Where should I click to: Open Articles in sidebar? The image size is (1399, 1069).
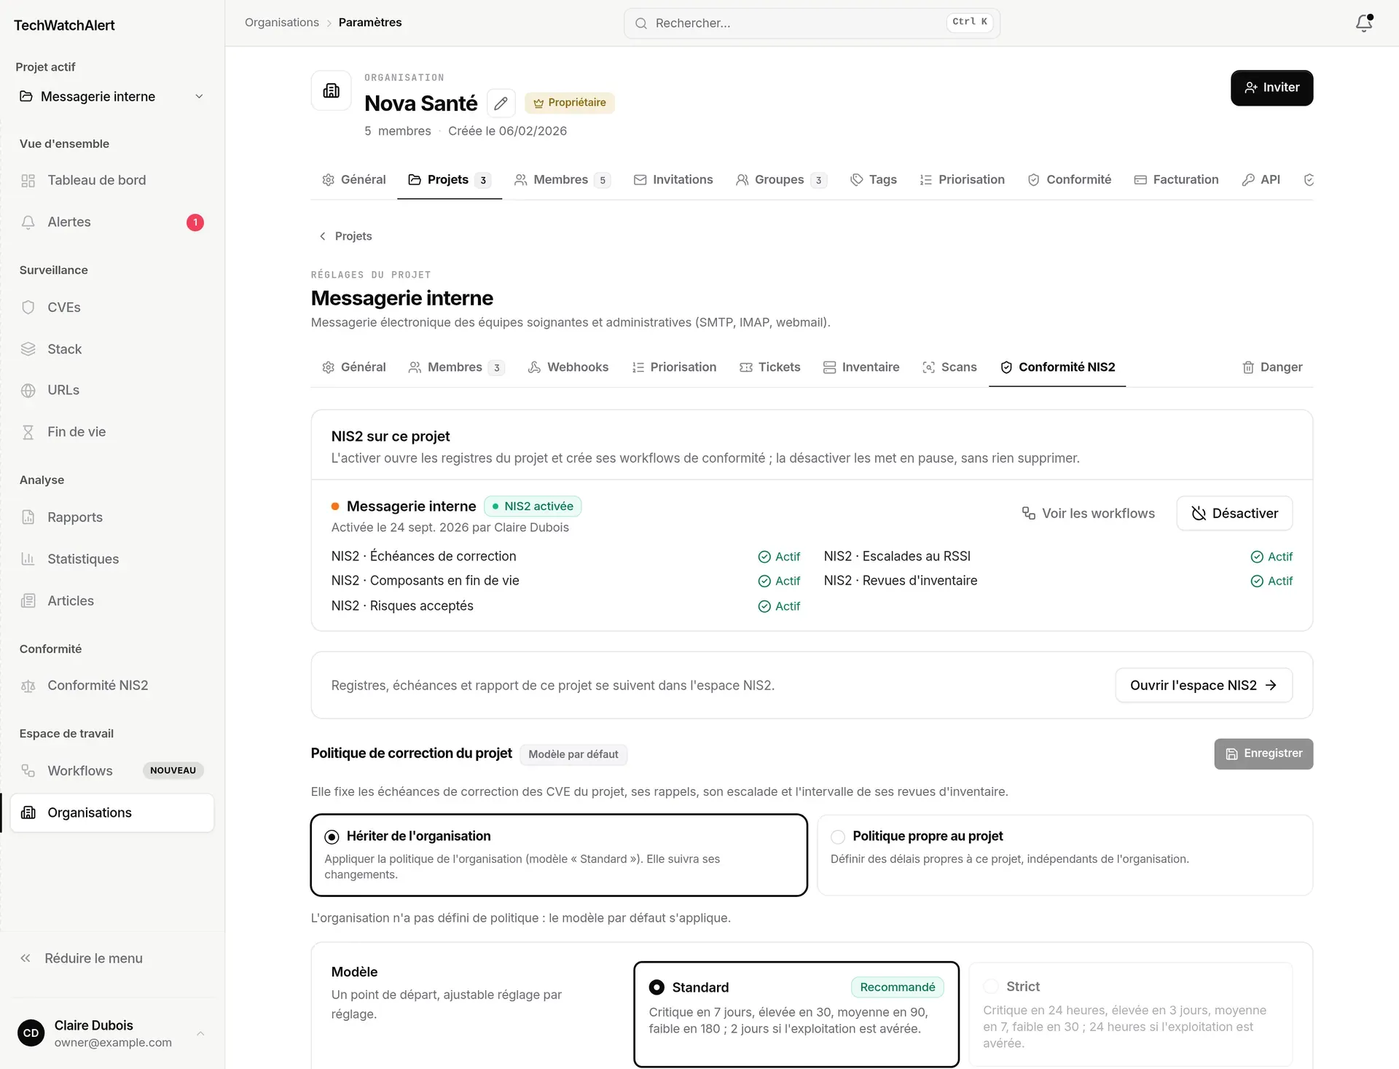pyautogui.click(x=112, y=600)
